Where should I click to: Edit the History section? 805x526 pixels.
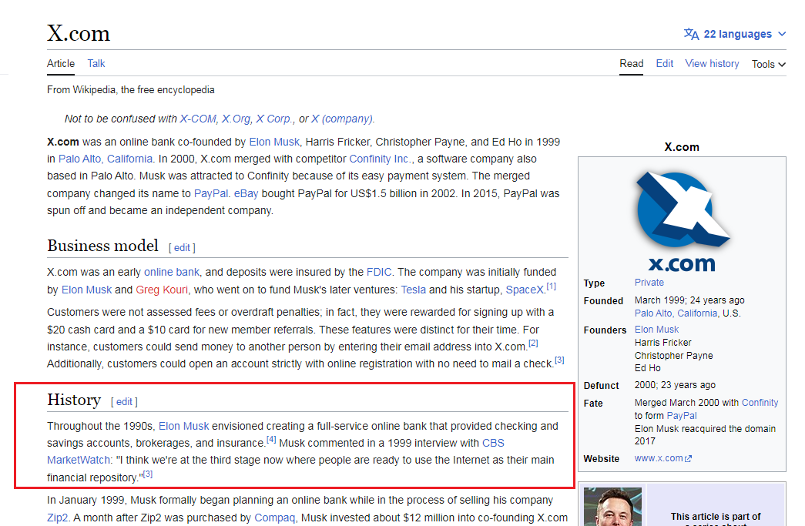tap(124, 402)
